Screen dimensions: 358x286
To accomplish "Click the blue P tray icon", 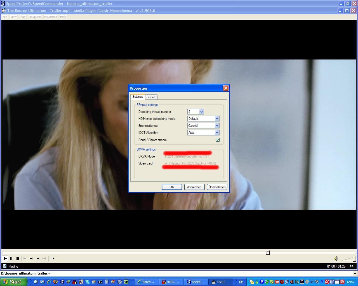I will point(262,282).
